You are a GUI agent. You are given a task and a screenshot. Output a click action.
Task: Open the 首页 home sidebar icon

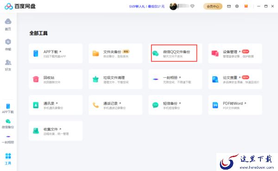pyautogui.click(x=8, y=22)
